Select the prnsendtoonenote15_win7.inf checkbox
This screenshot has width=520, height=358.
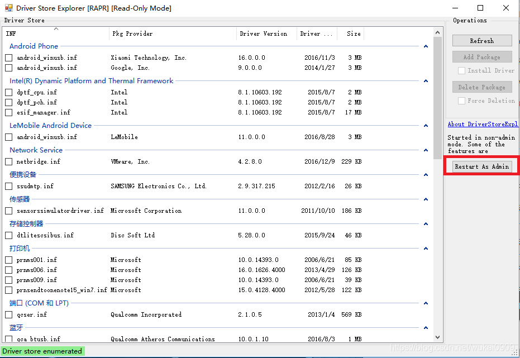click(x=9, y=290)
